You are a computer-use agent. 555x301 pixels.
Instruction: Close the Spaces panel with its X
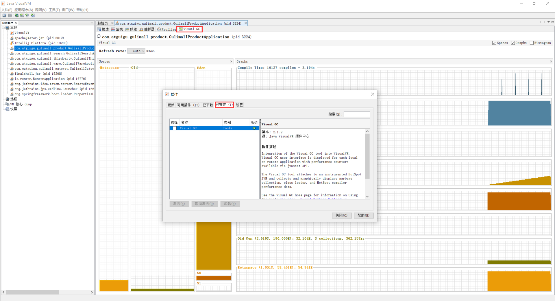[231, 61]
